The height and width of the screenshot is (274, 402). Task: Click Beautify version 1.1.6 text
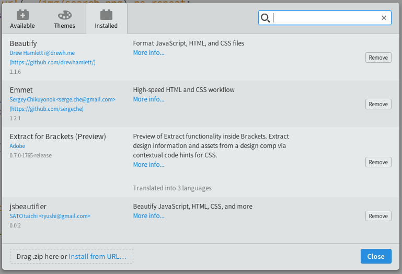pyautogui.click(x=15, y=72)
